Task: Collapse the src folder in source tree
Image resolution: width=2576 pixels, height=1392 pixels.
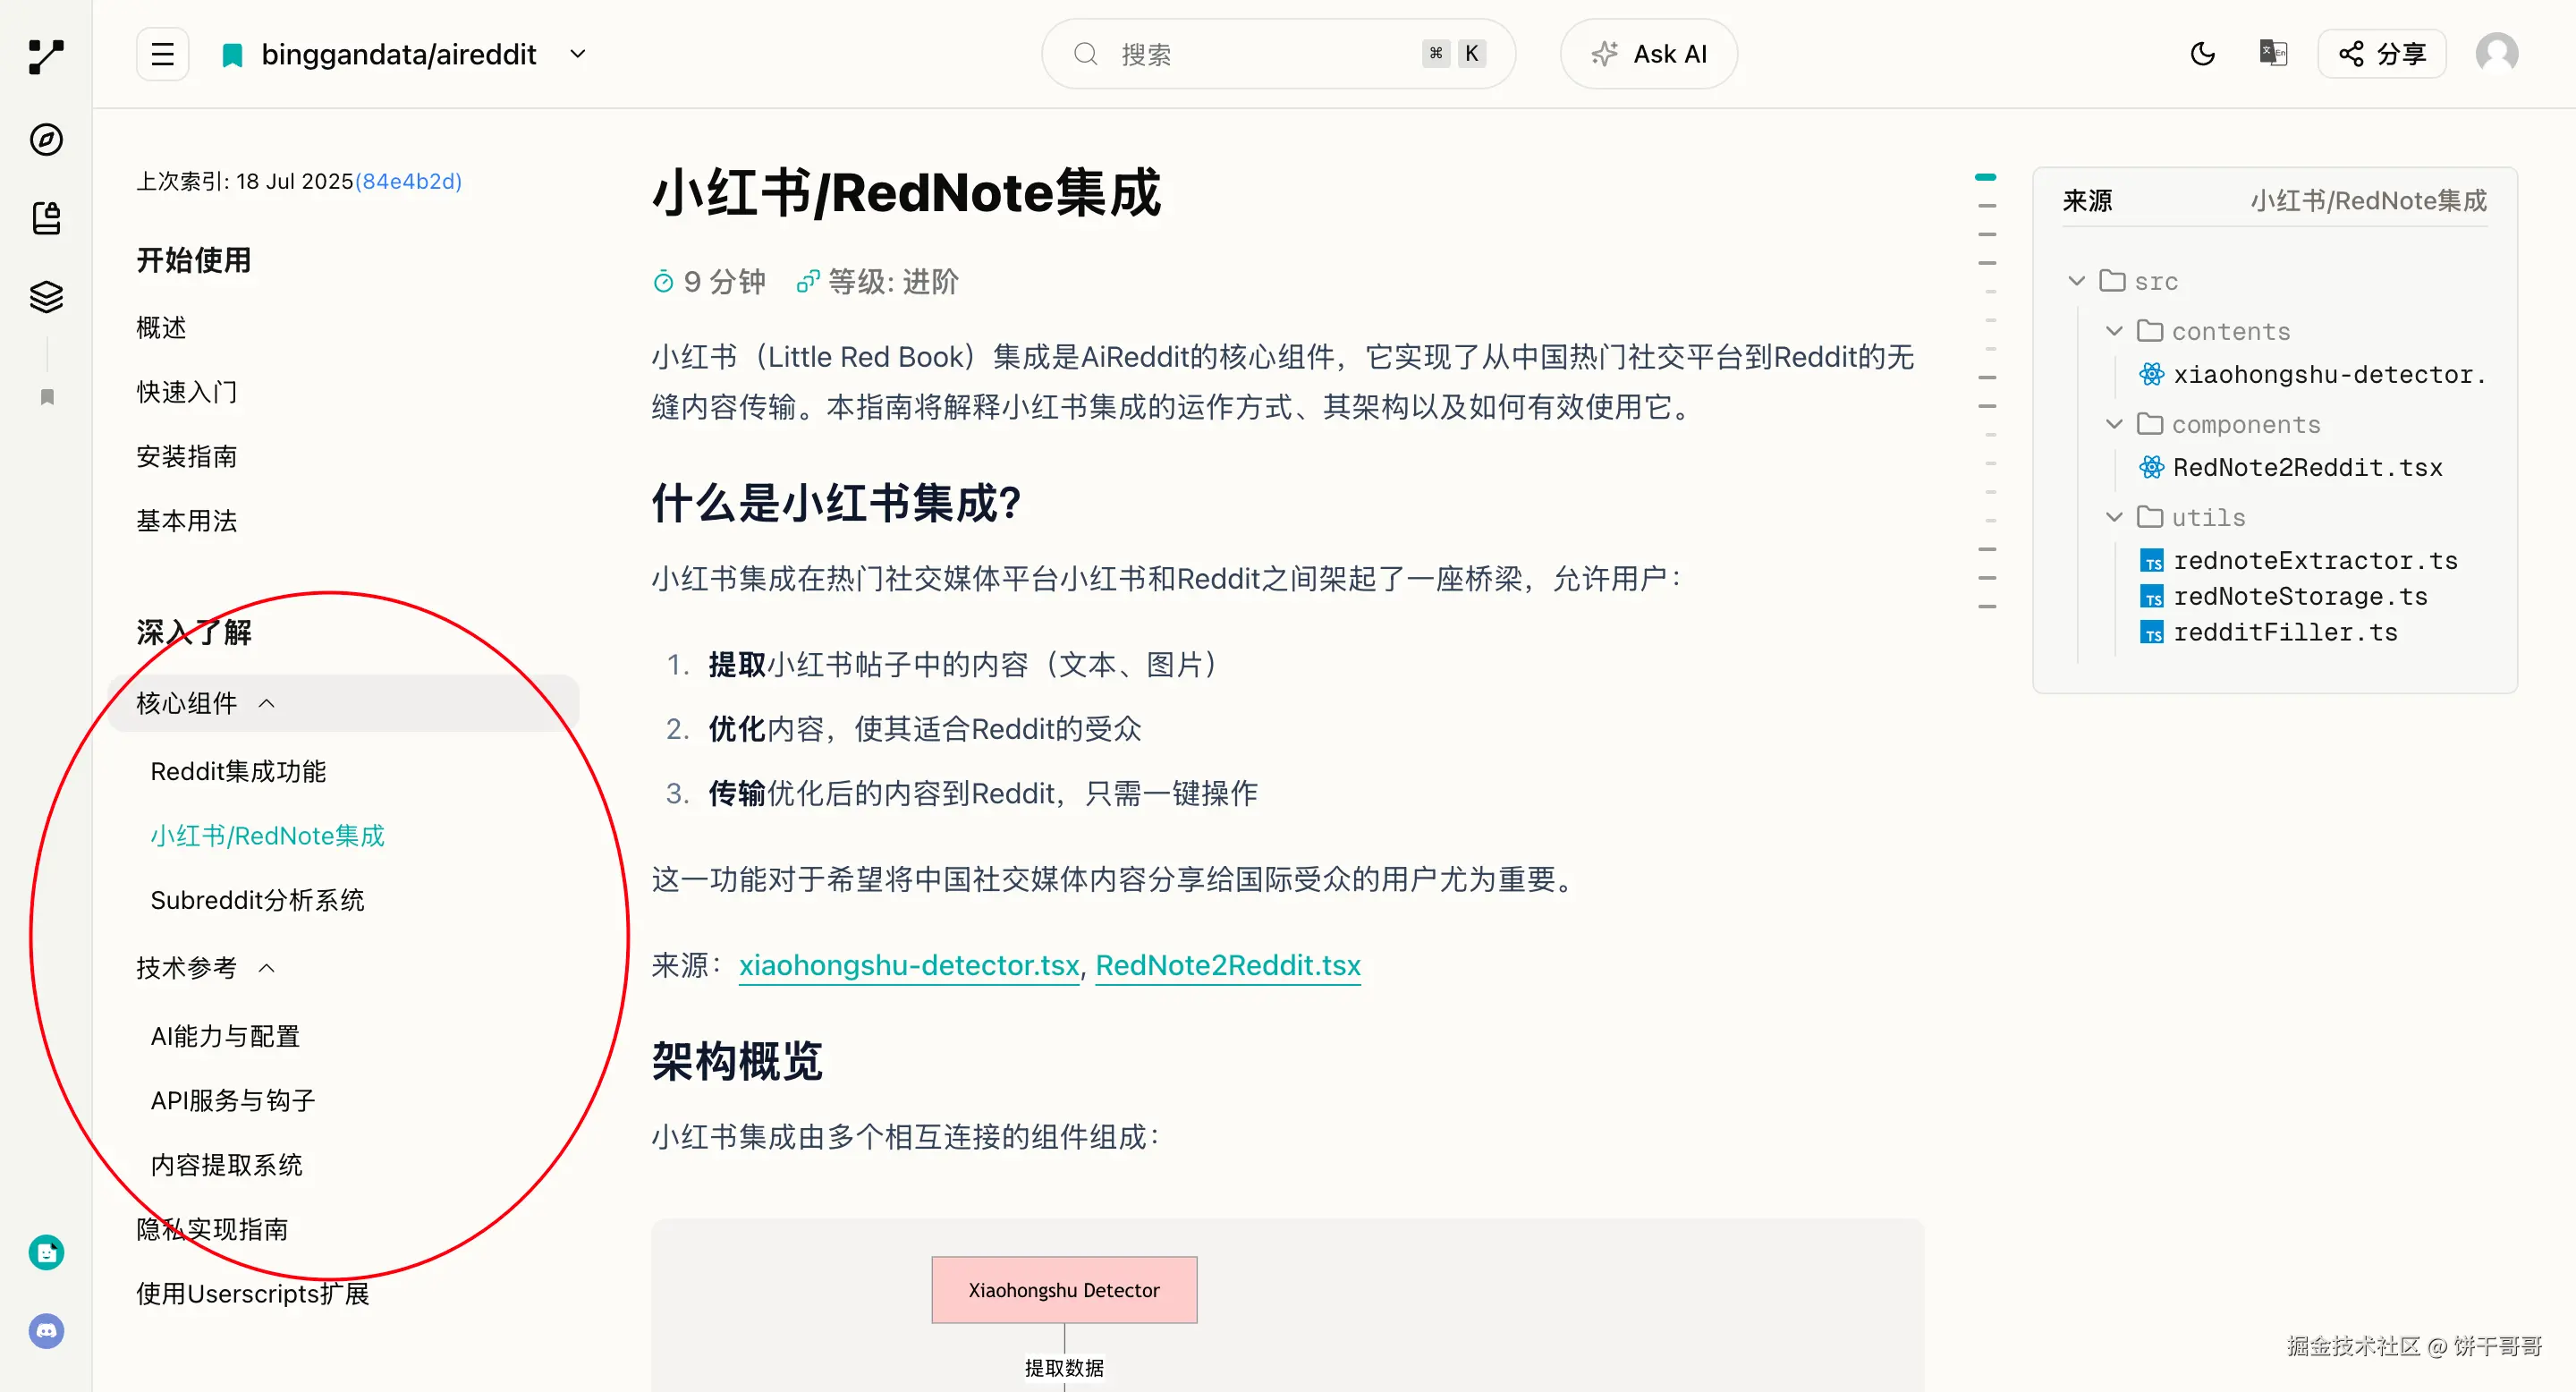Action: pos(2077,281)
